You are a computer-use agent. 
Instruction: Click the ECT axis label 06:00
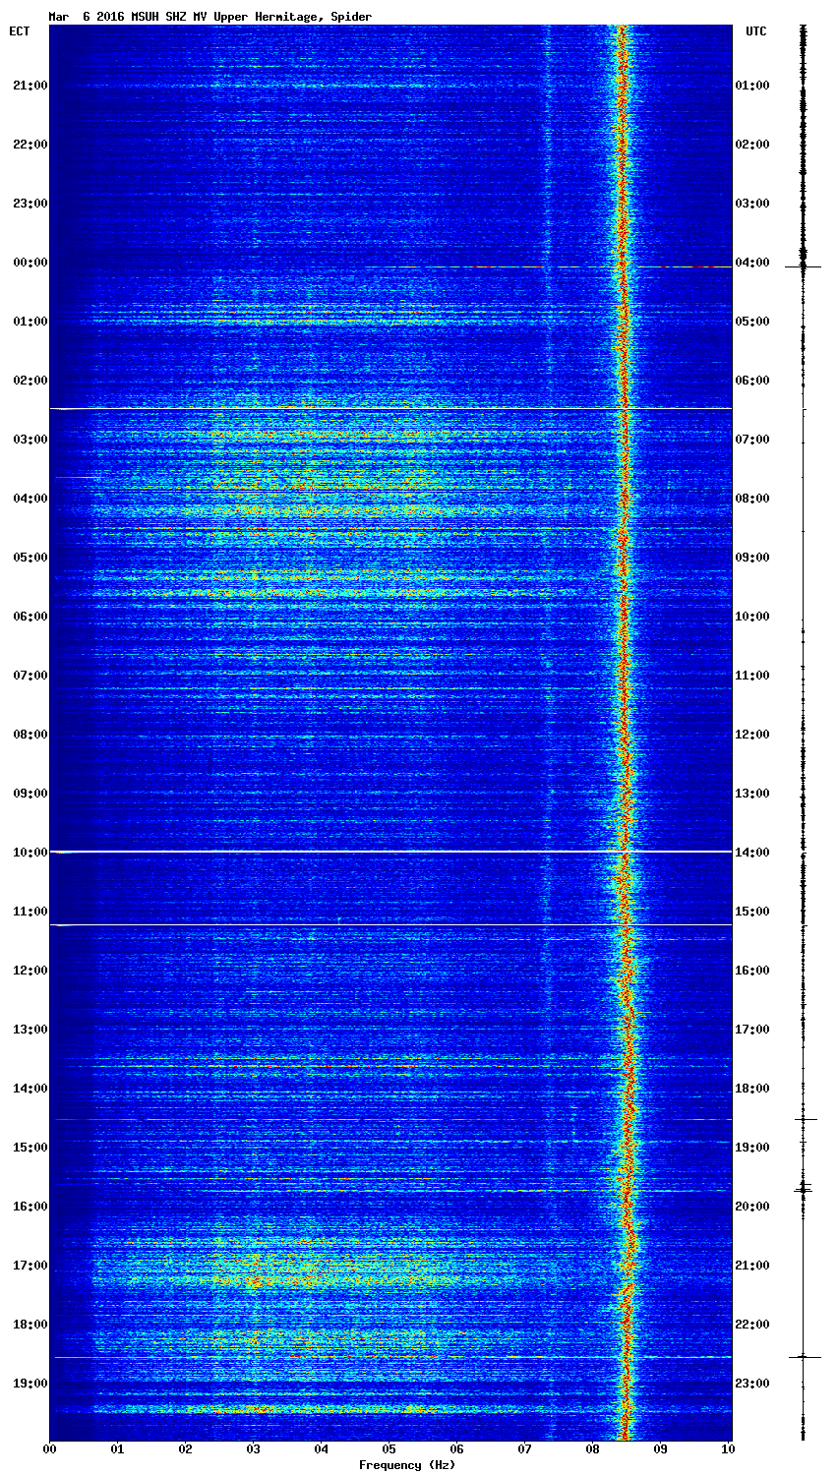click(30, 617)
